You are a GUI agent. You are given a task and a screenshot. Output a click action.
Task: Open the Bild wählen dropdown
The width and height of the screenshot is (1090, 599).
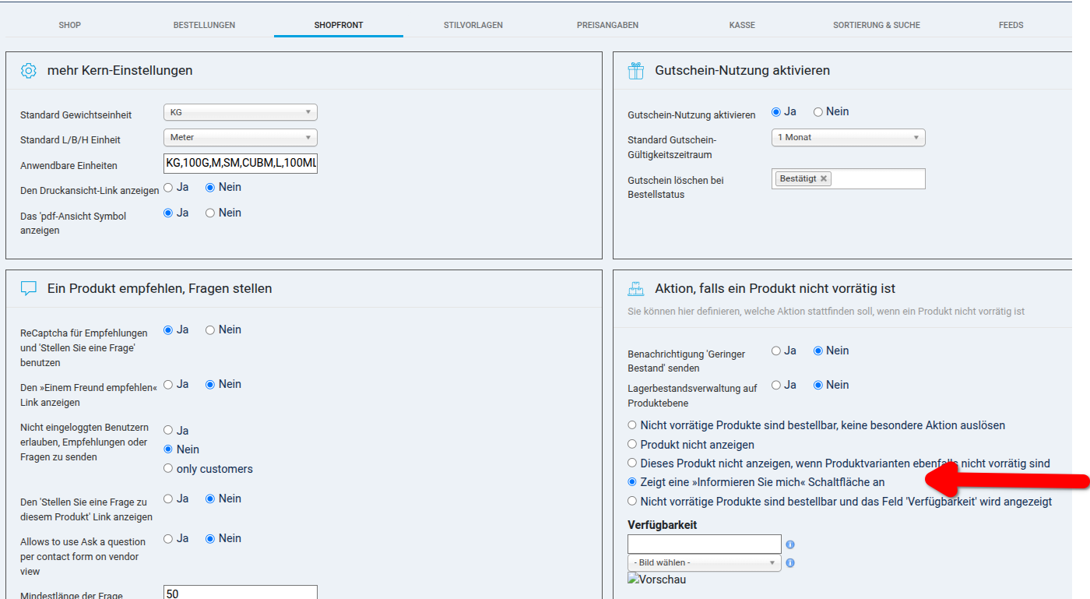point(704,562)
